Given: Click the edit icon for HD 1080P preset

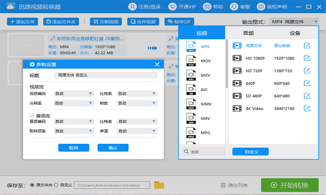Looking at the screenshot, I should pyautogui.click(x=307, y=58).
